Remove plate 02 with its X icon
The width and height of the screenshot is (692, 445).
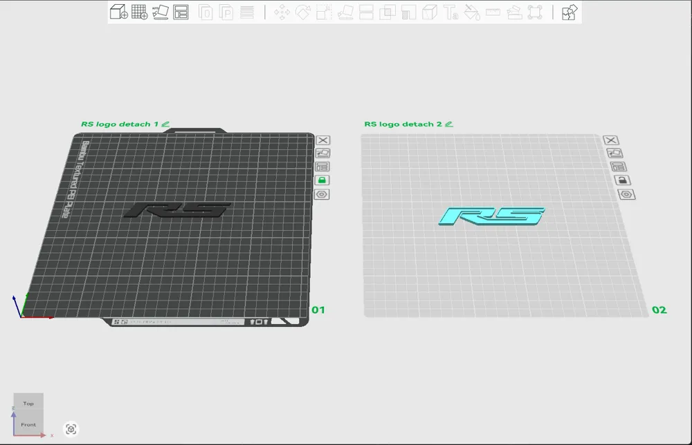click(611, 140)
